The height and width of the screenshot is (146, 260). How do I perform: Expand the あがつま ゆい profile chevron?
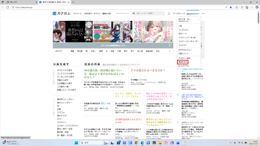(199, 19)
